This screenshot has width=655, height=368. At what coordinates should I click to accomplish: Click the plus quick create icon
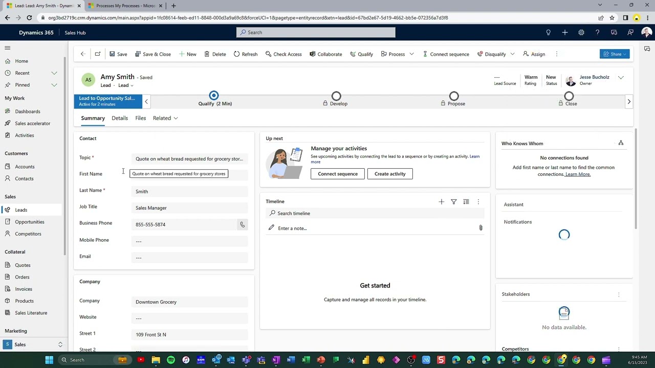[x=564, y=32]
